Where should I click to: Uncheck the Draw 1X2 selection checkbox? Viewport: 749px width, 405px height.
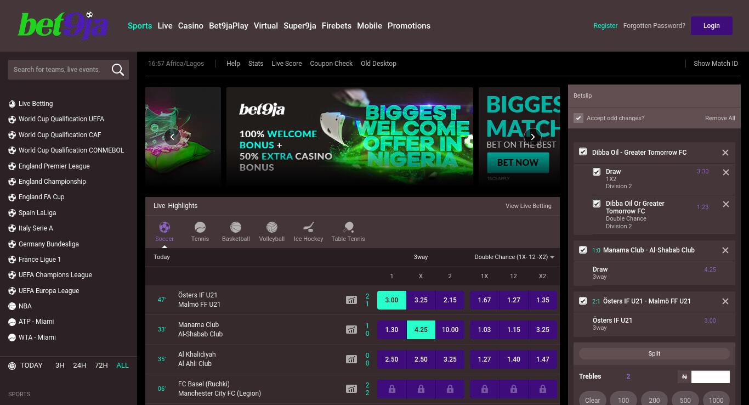(x=597, y=172)
